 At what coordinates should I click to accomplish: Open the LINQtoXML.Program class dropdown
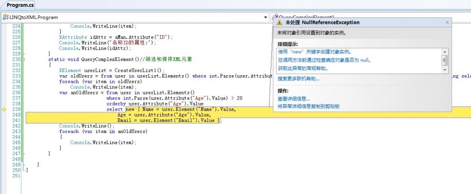pyautogui.click(x=265, y=17)
